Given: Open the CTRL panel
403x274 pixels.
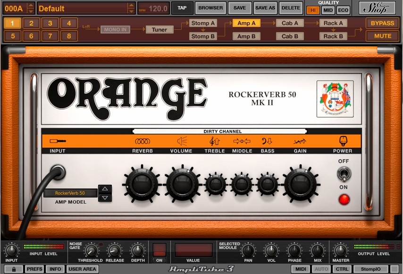Looking at the screenshot, I should (x=342, y=269).
